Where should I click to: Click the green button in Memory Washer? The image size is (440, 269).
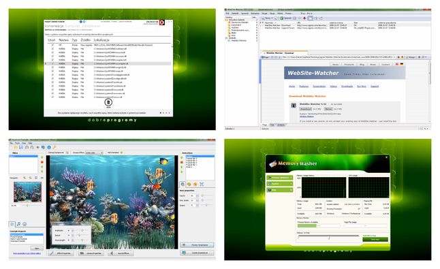(375, 239)
